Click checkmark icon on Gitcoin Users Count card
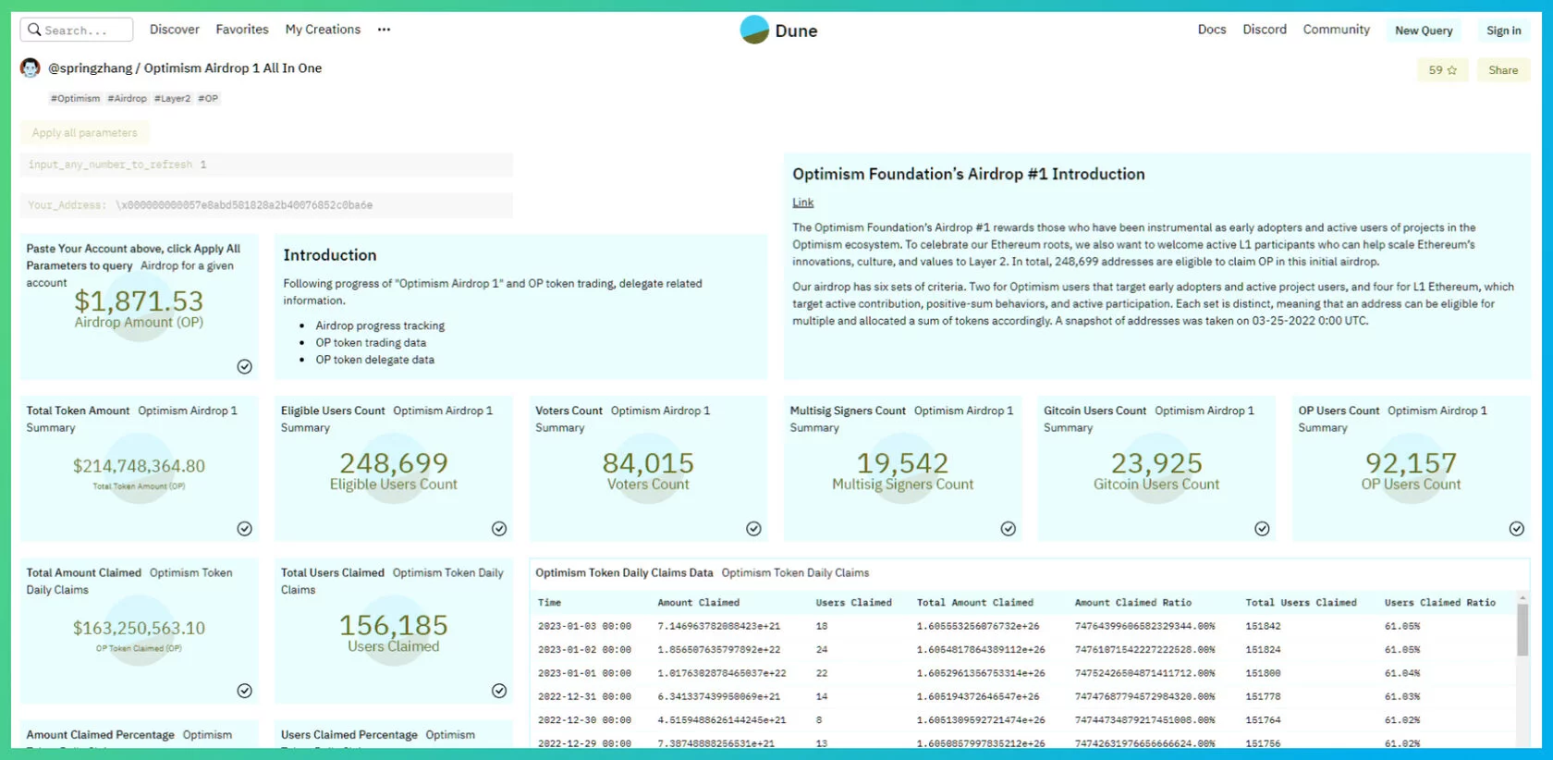Screen dimensions: 1553x760 pos(1262,529)
